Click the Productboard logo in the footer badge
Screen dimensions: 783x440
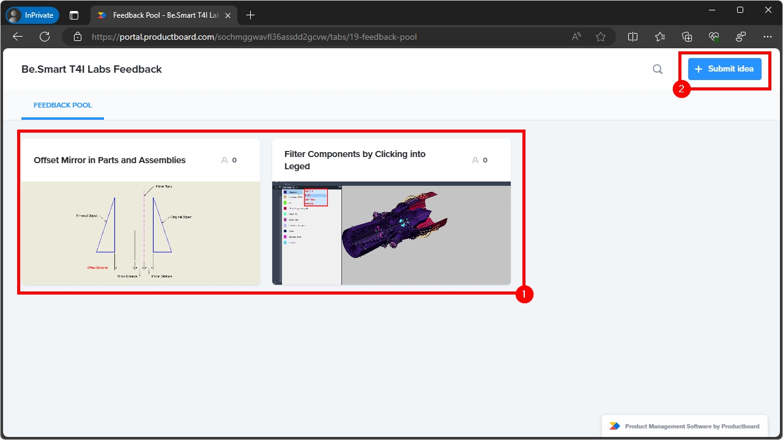click(615, 426)
